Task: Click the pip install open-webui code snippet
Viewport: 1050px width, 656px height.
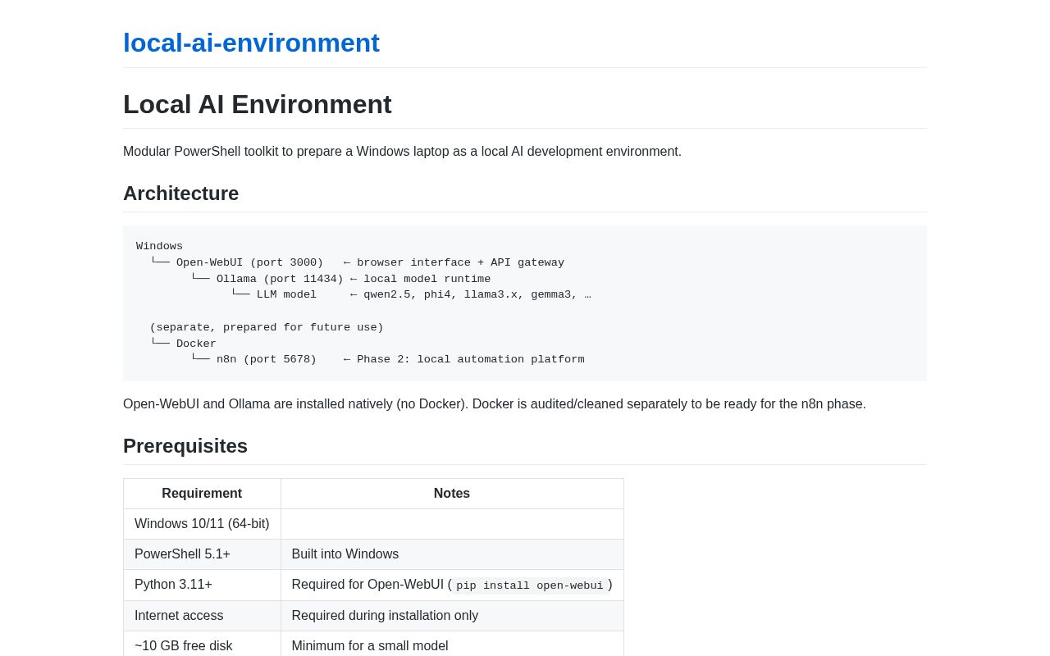Action: click(x=530, y=585)
